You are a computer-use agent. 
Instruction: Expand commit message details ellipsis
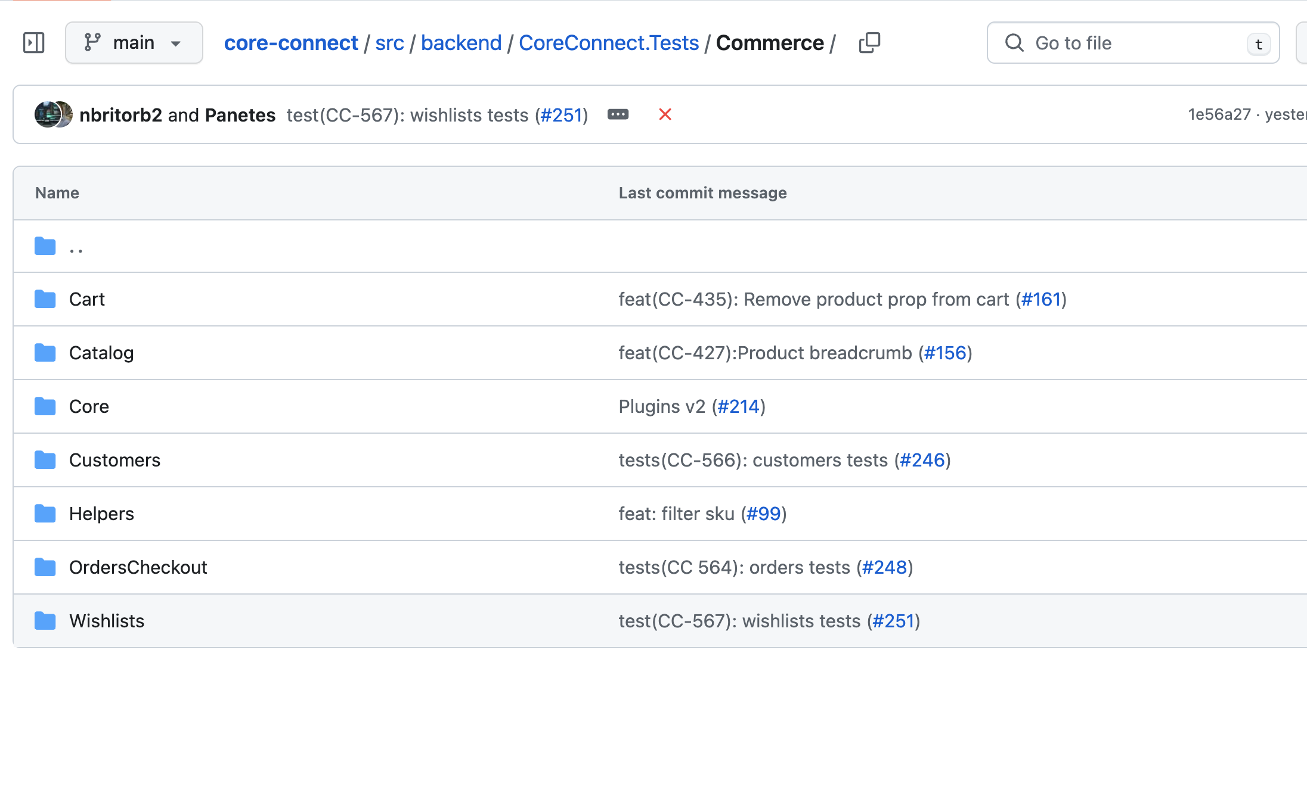click(618, 114)
